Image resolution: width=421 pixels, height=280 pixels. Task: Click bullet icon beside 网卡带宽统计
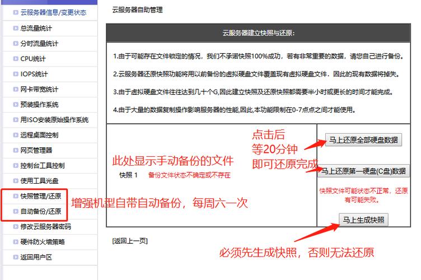16,89
